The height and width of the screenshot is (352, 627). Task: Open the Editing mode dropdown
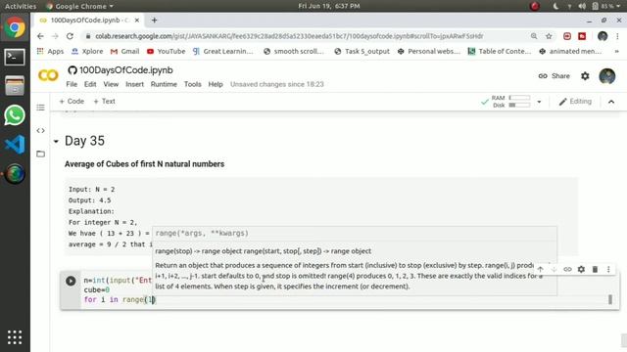click(575, 102)
